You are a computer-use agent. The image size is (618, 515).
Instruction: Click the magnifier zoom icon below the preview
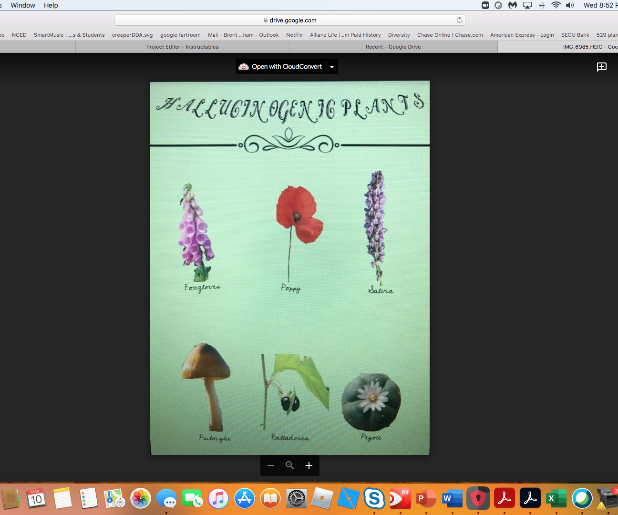pyautogui.click(x=289, y=465)
